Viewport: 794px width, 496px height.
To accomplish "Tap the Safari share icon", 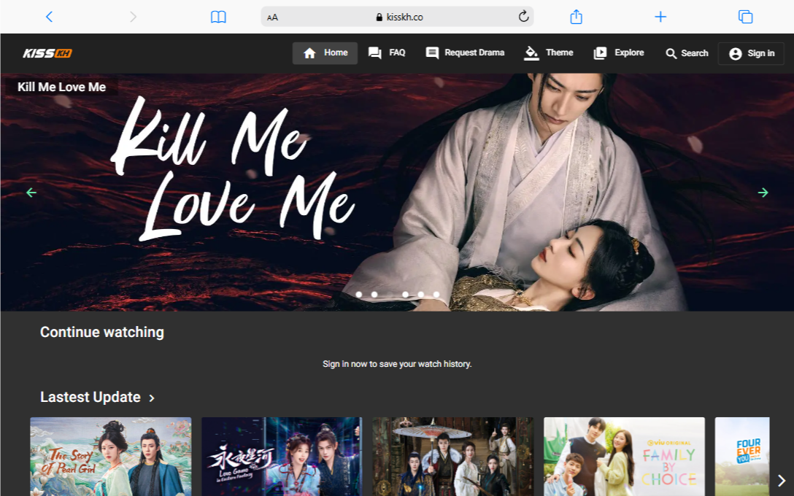I will pos(576,17).
